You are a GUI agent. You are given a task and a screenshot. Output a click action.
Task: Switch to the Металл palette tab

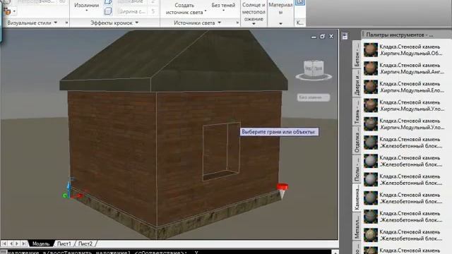pyautogui.click(x=357, y=226)
